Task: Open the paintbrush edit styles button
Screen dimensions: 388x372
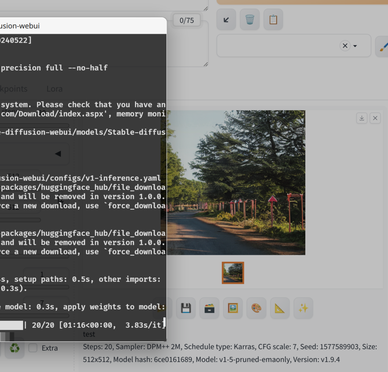Action: 382,46
